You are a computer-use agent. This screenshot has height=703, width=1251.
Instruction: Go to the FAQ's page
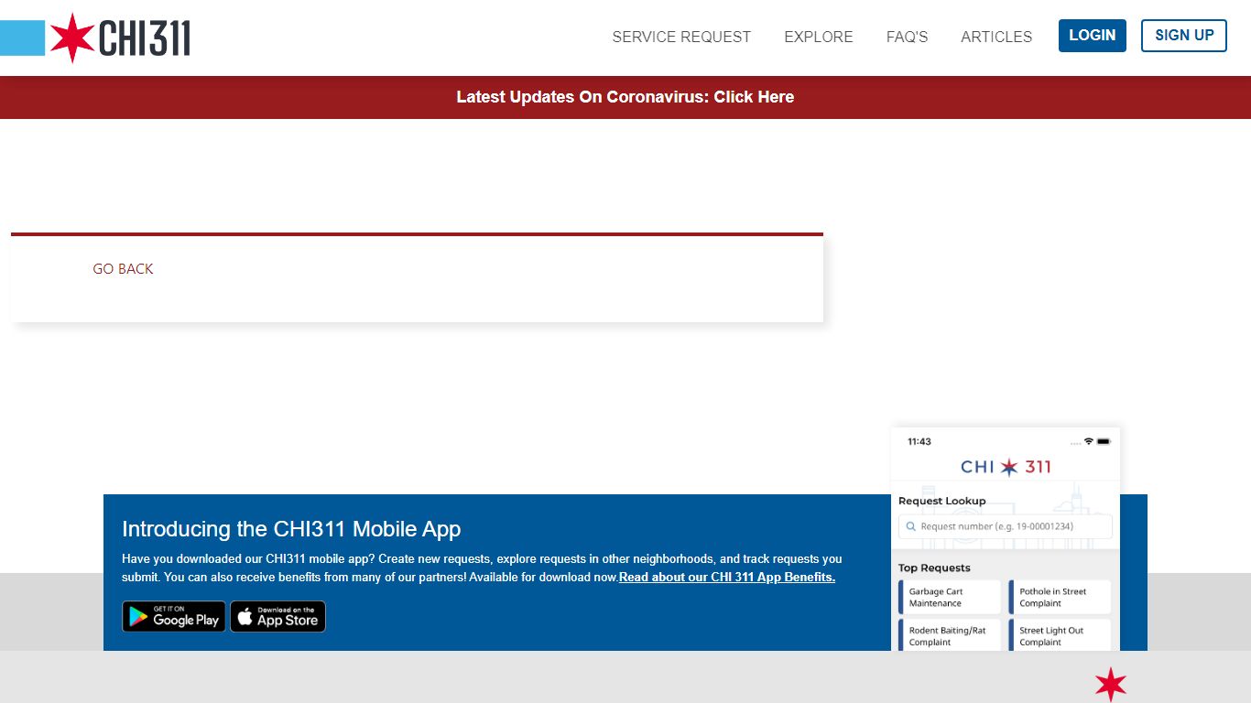[907, 37]
